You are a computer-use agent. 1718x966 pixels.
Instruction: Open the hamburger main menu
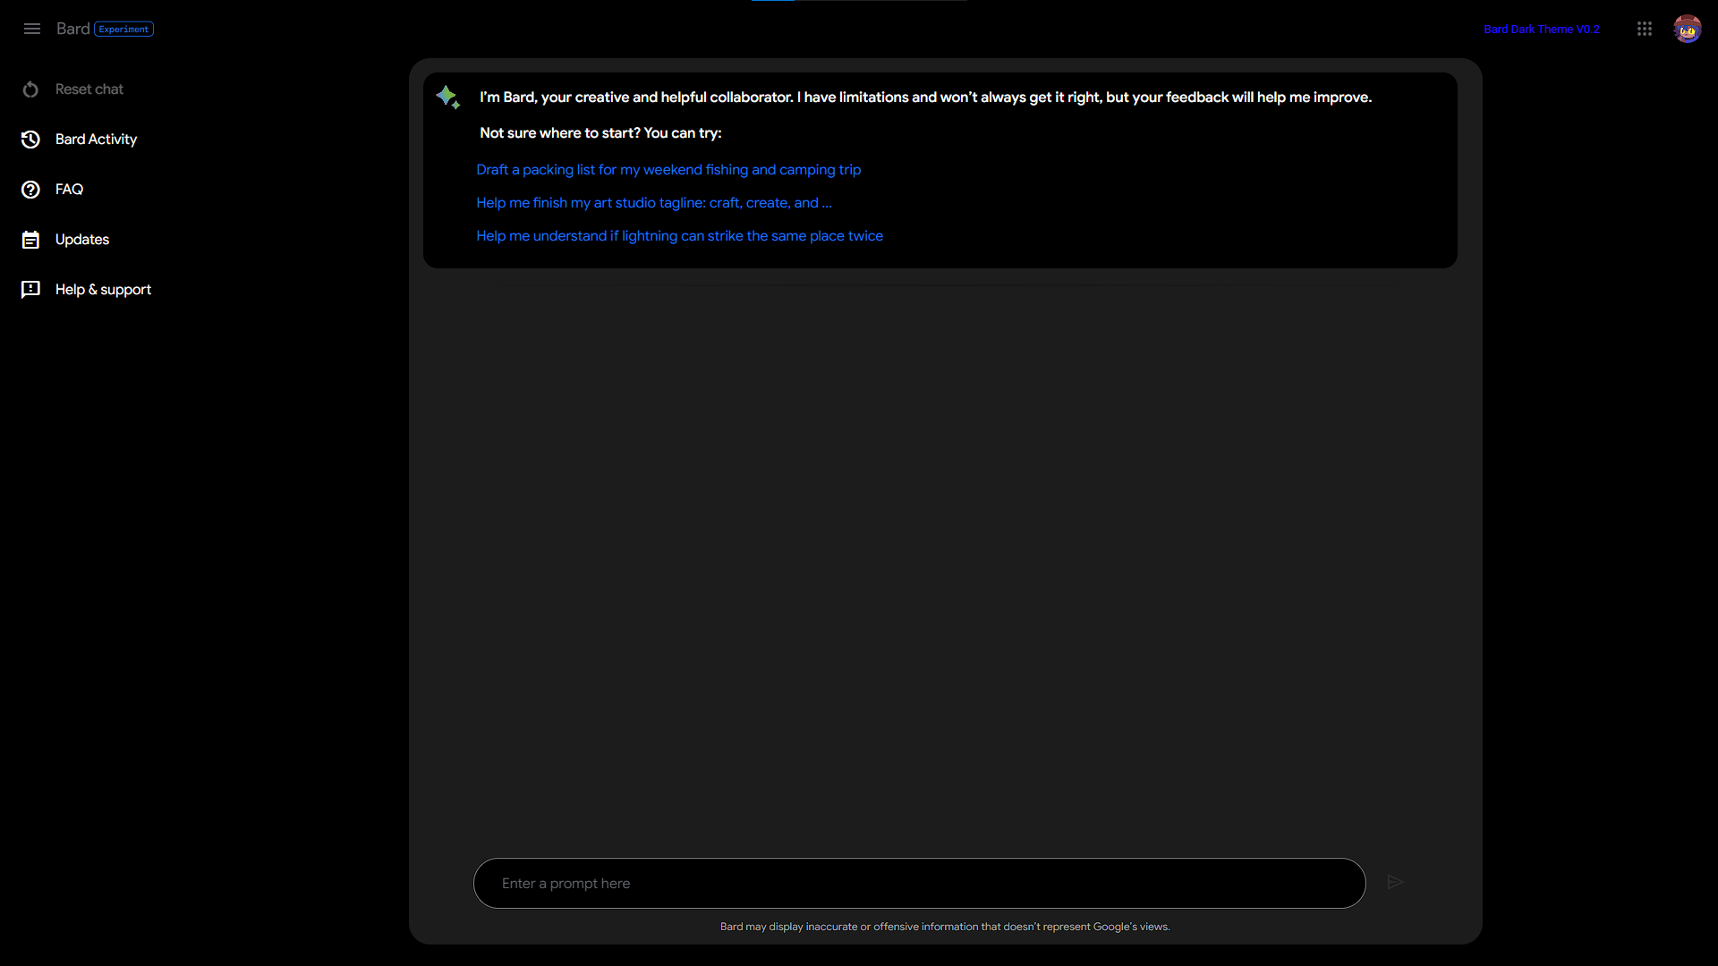[32, 29]
